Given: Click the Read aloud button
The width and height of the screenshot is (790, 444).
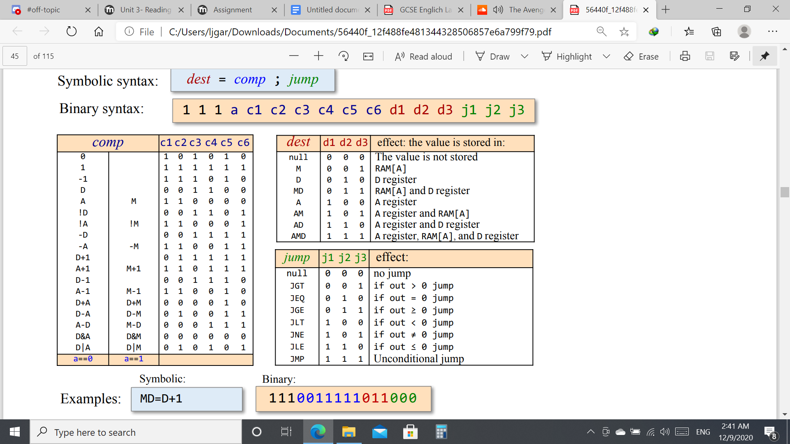Looking at the screenshot, I should click(423, 56).
